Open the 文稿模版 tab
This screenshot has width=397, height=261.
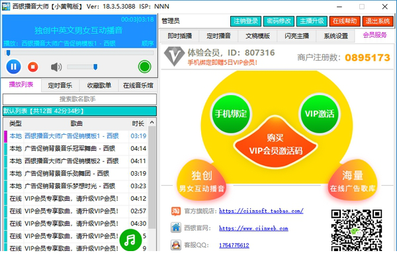(257, 36)
